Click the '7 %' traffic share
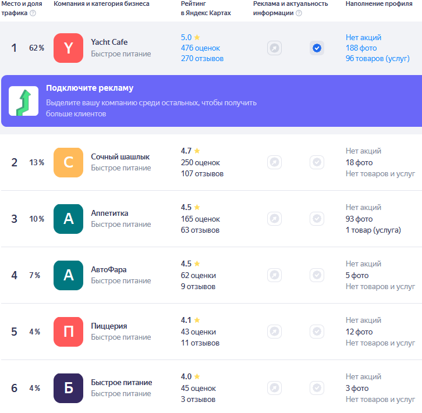 tap(35, 275)
